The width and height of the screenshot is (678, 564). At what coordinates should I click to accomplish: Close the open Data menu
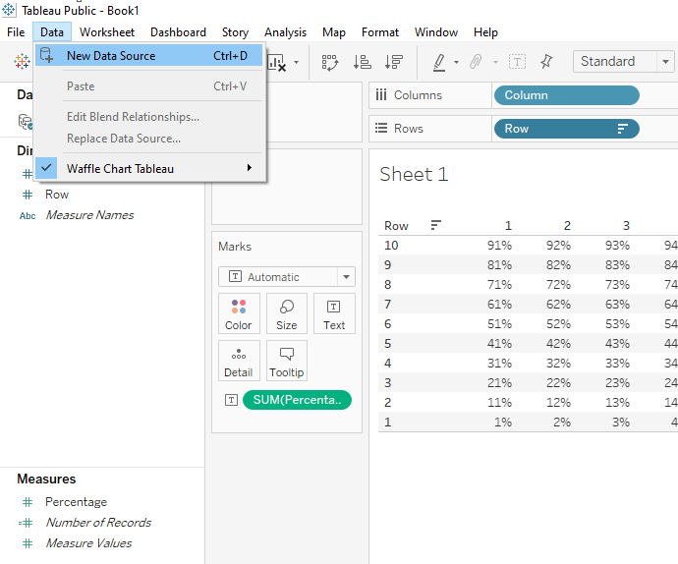pos(52,32)
